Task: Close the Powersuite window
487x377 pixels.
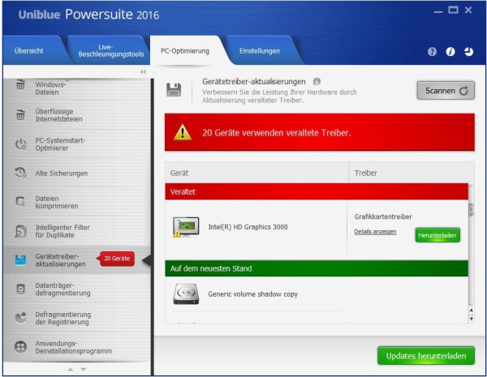Action: click(x=468, y=10)
